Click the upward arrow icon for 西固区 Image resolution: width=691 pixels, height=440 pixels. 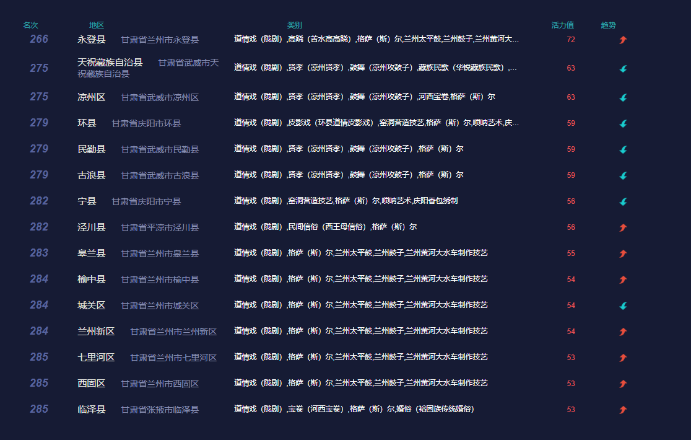coord(623,382)
